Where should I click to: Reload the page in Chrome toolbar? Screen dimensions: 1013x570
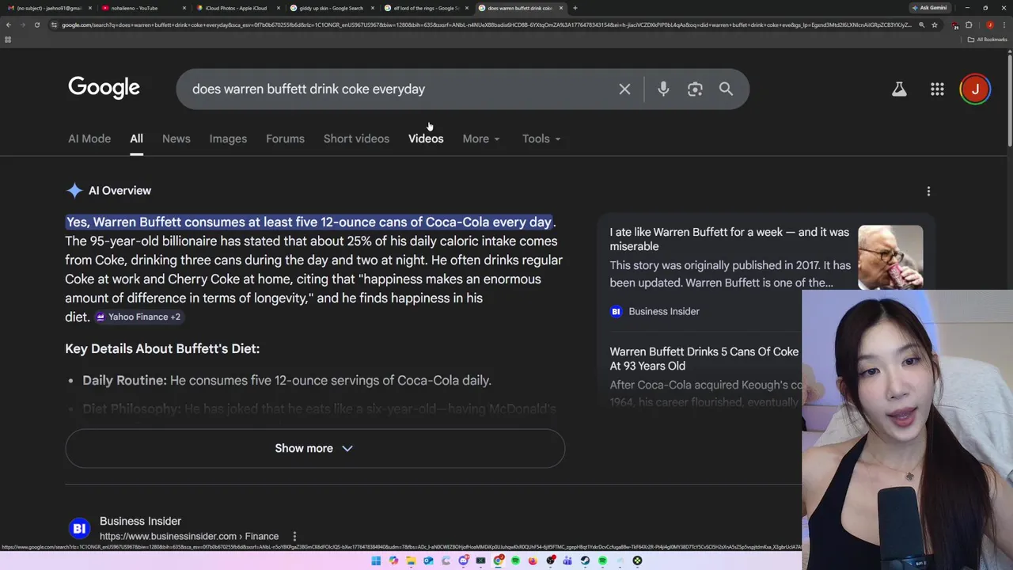tap(36, 25)
